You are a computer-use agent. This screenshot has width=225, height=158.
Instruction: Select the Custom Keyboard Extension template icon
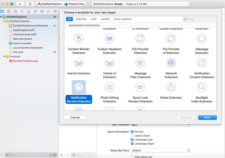(110, 38)
